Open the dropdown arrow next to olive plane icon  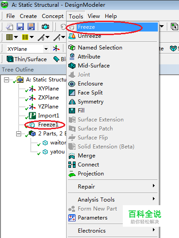point(16,37)
